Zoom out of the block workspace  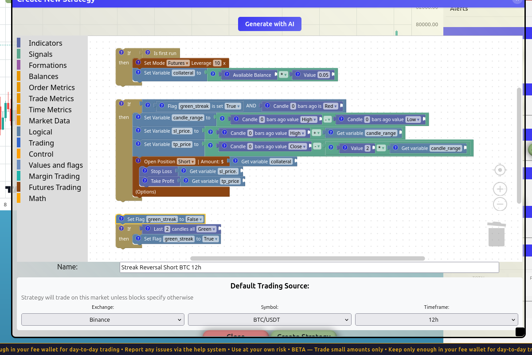coord(500,204)
